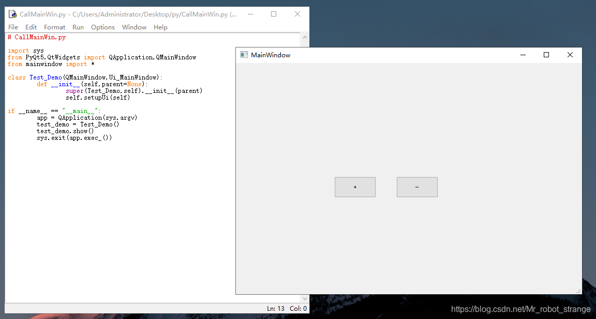This screenshot has width=596, height=319.
Task: Minimize the MainWindow window
Action: [523, 55]
